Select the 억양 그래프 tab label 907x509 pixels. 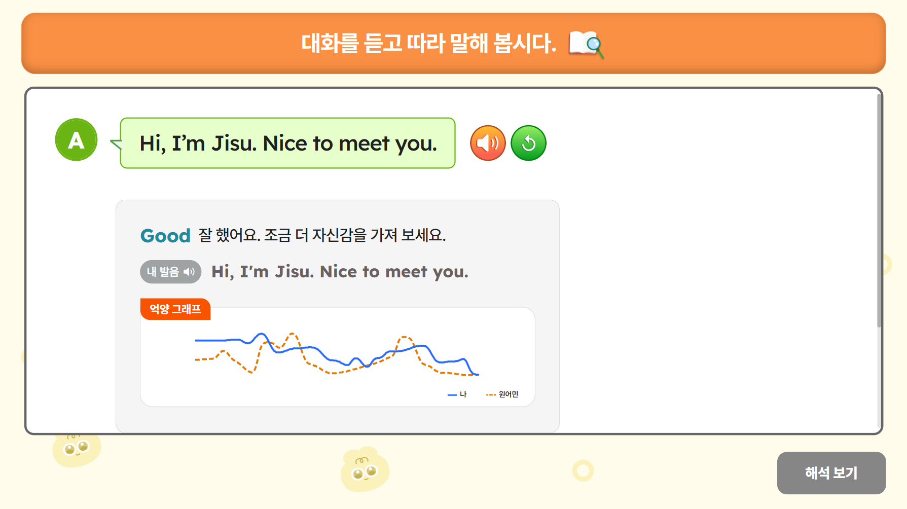point(175,309)
